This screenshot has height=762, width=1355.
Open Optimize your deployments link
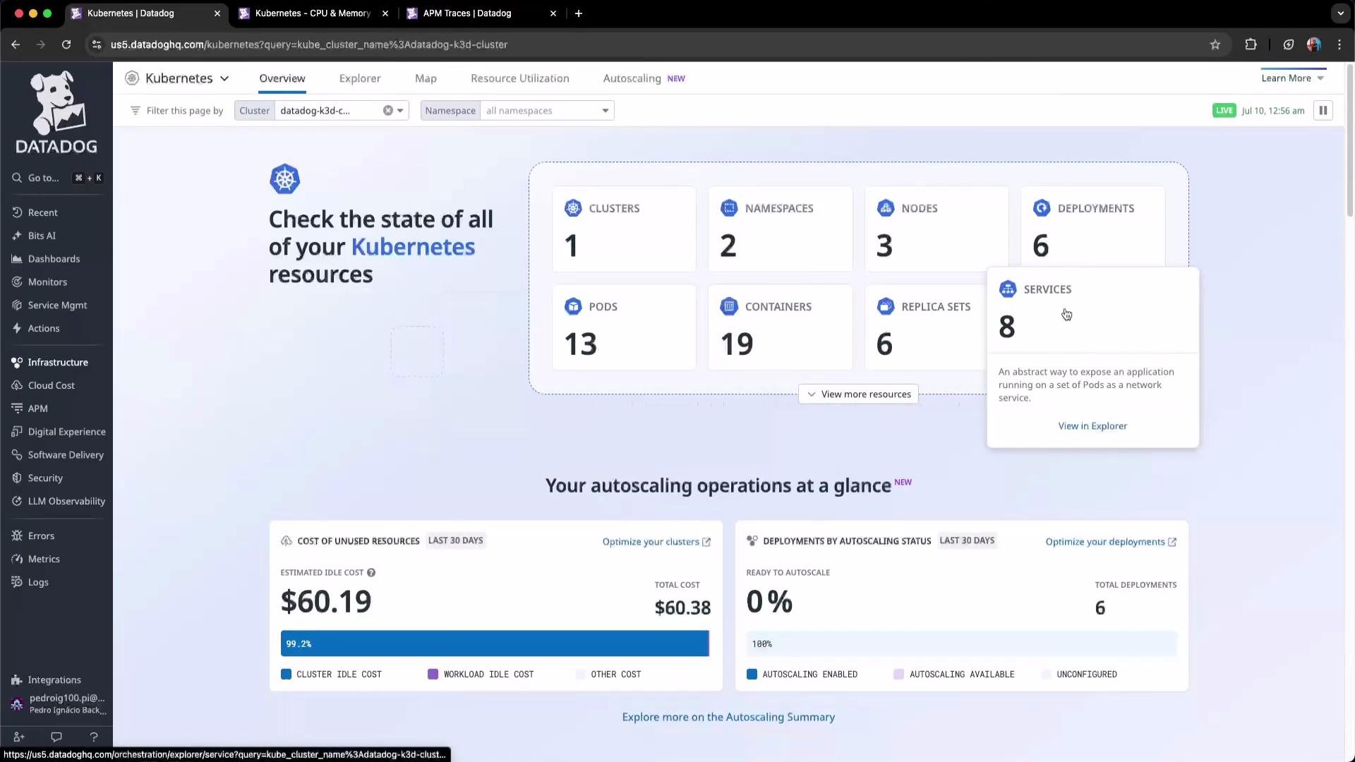point(1111,542)
